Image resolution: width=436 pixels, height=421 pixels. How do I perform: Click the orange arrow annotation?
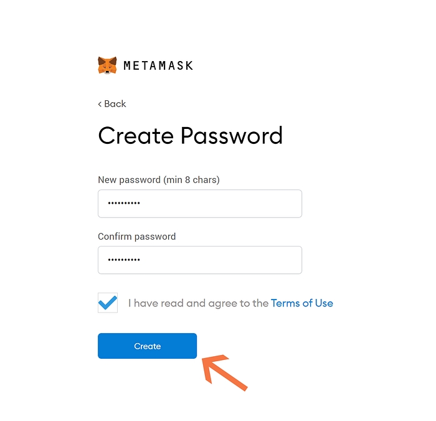pyautogui.click(x=224, y=372)
